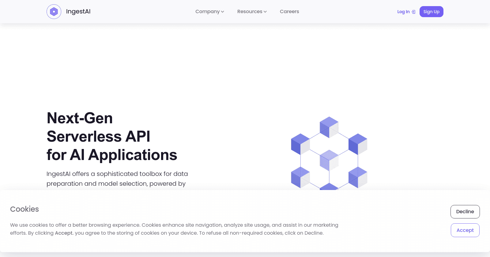Accept the cookies
490x257 pixels.
(465, 230)
